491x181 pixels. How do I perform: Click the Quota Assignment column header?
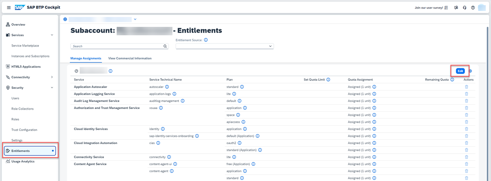click(360, 79)
